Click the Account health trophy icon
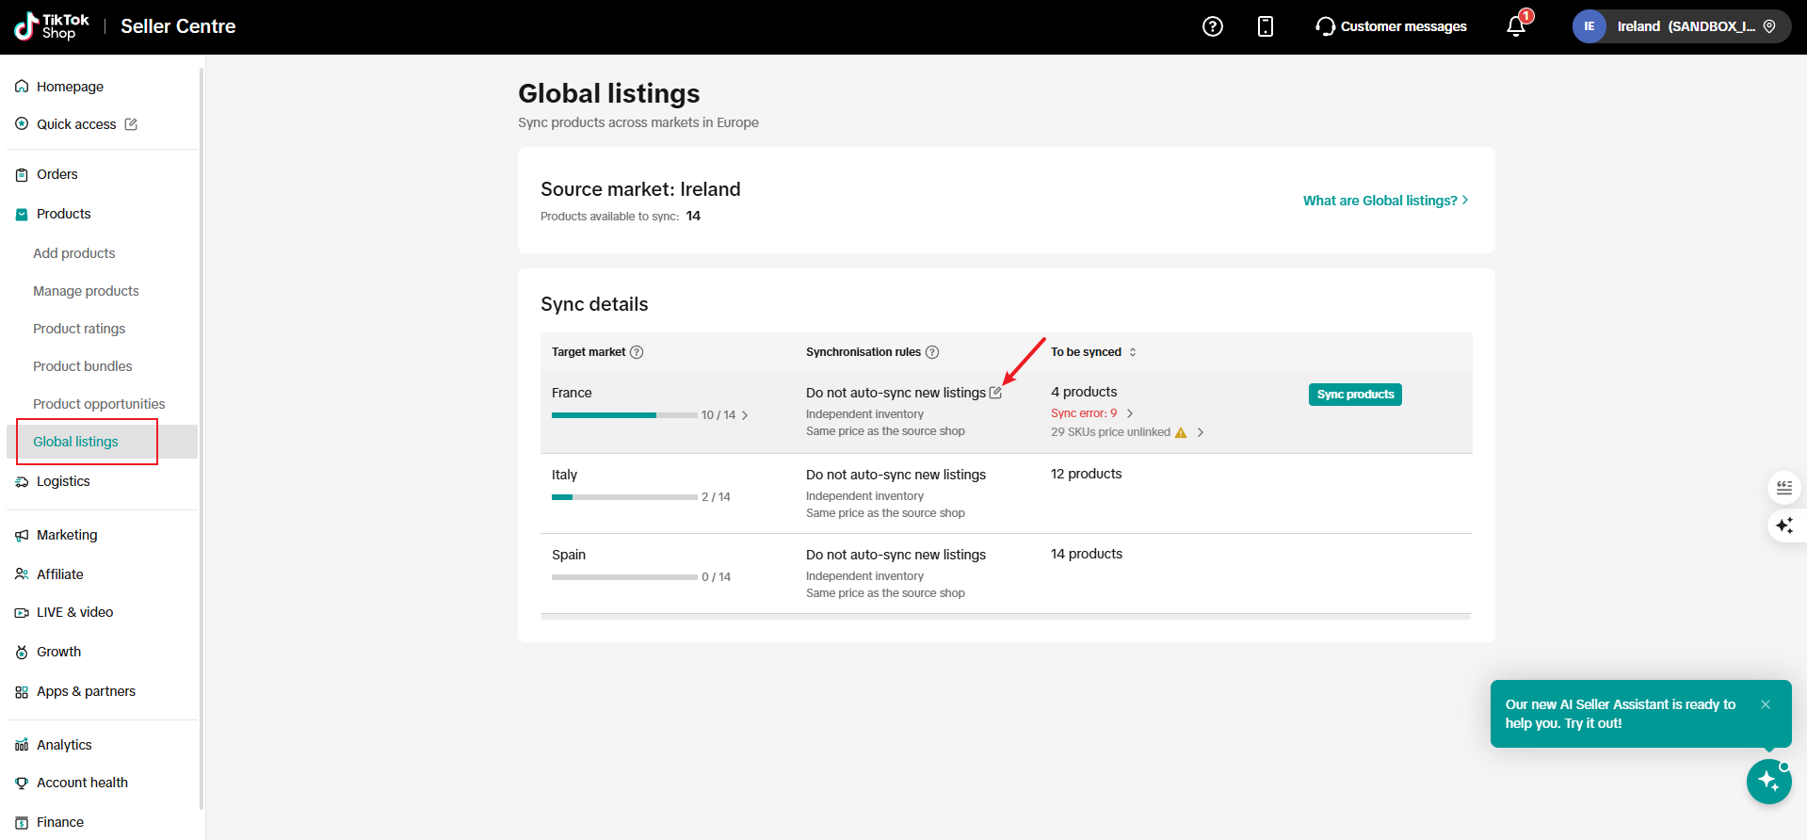 22,783
